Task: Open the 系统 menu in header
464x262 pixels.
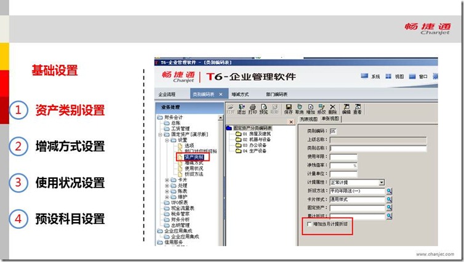Action: pos(370,76)
